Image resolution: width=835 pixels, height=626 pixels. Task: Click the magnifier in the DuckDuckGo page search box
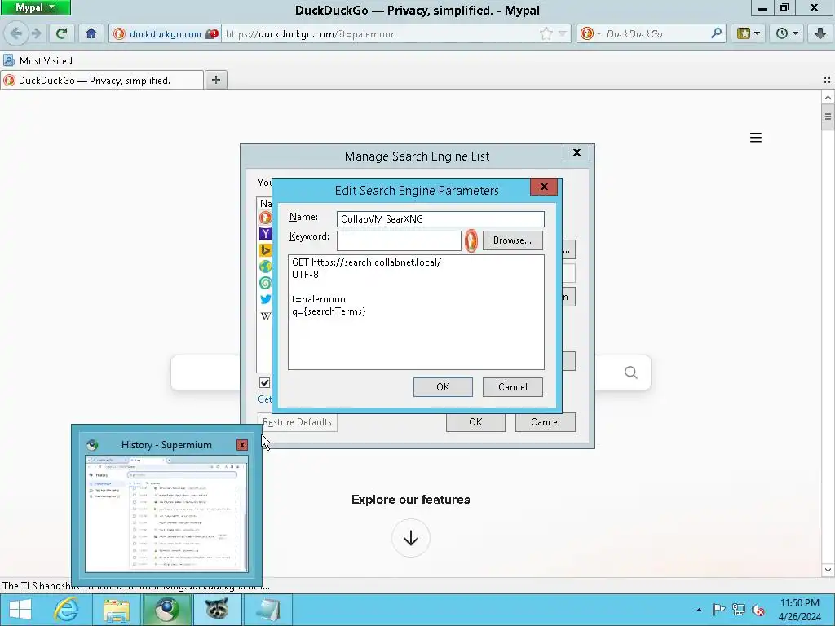point(631,372)
